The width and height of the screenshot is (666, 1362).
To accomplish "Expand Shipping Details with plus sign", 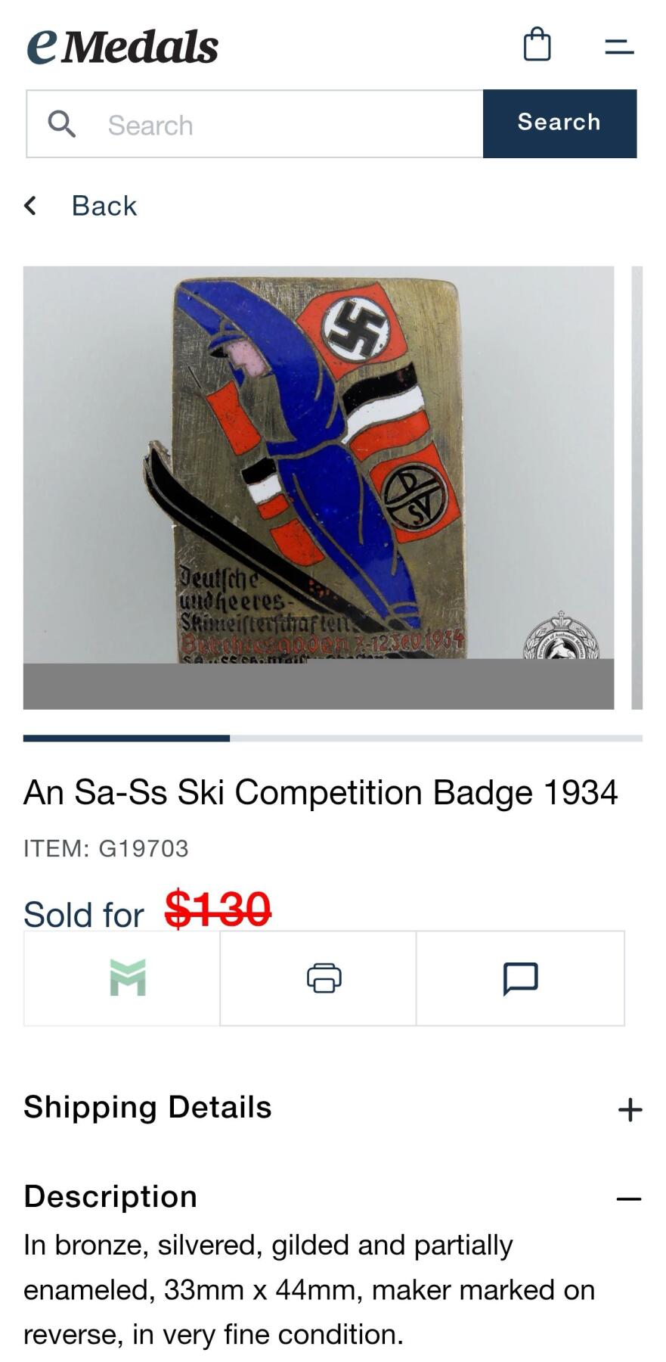I will pyautogui.click(x=630, y=1109).
